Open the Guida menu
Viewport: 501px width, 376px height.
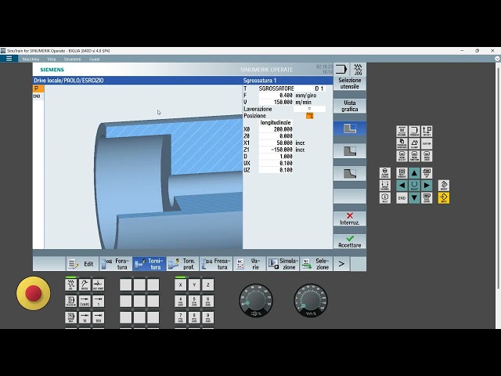[94, 60]
